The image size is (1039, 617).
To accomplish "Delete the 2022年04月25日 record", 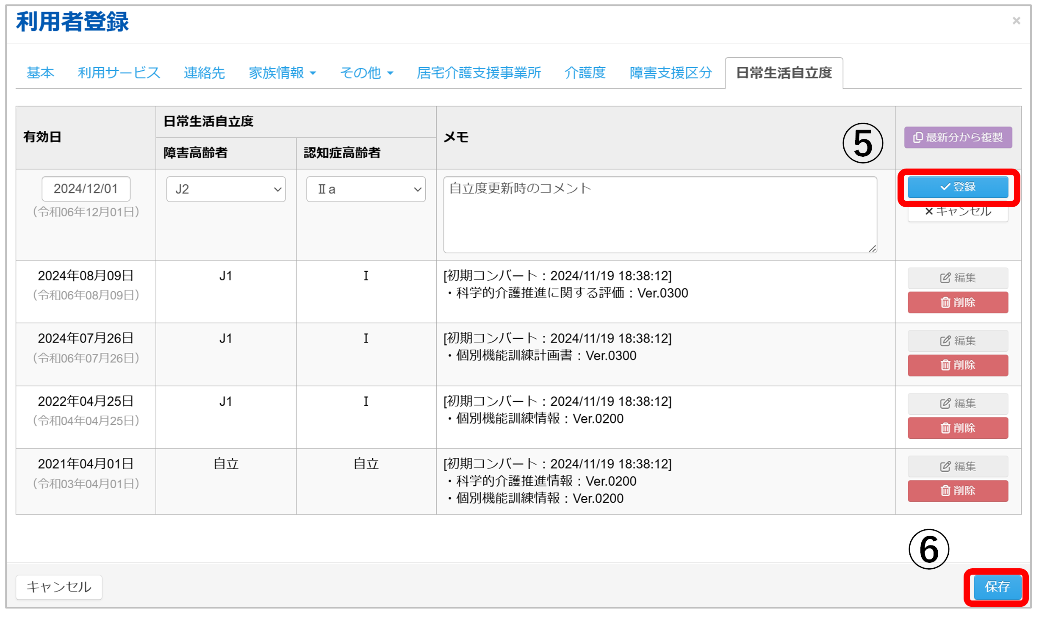I will click(958, 428).
